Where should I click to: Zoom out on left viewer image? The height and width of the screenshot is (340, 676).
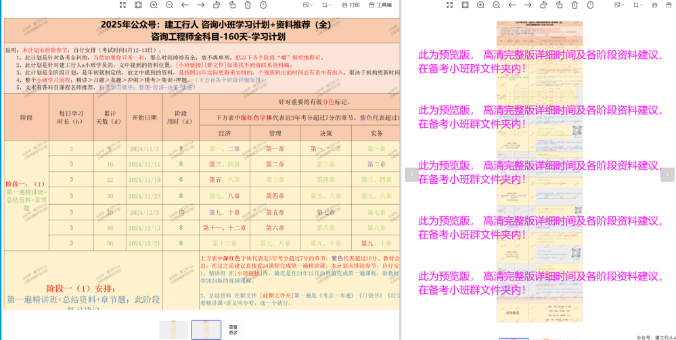[169, 5]
